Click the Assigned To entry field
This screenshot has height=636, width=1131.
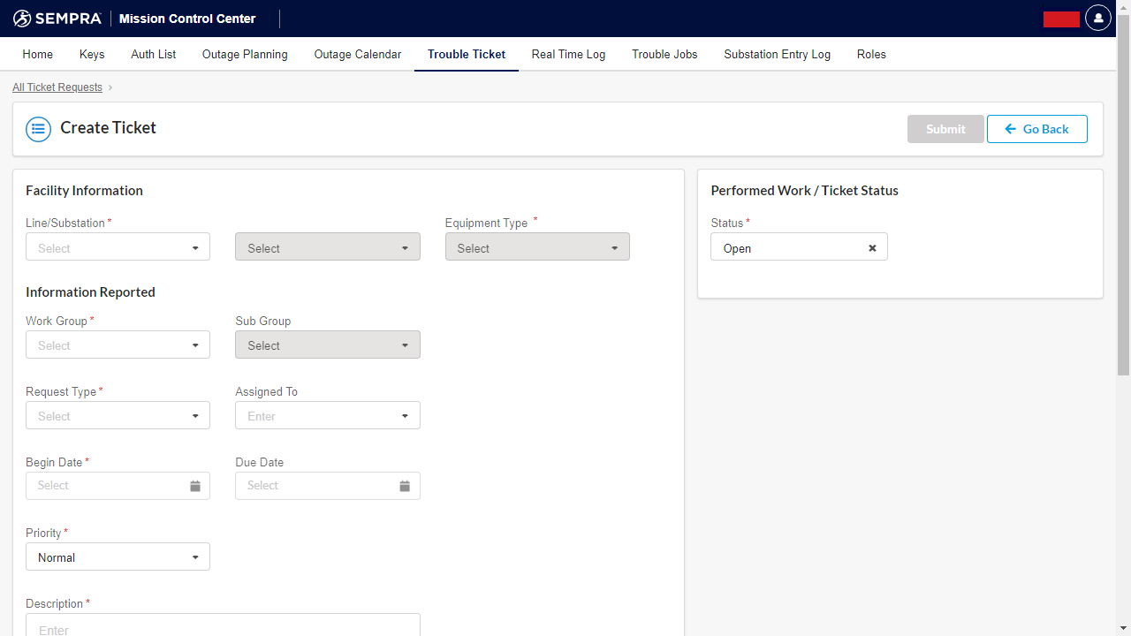click(x=327, y=415)
